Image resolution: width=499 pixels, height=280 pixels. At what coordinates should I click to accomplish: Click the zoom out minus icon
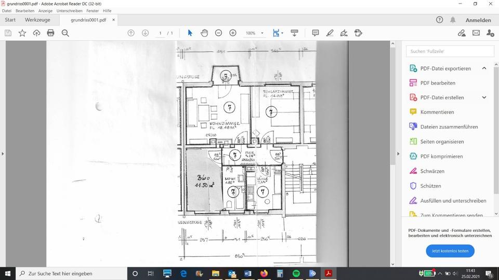[218, 33]
